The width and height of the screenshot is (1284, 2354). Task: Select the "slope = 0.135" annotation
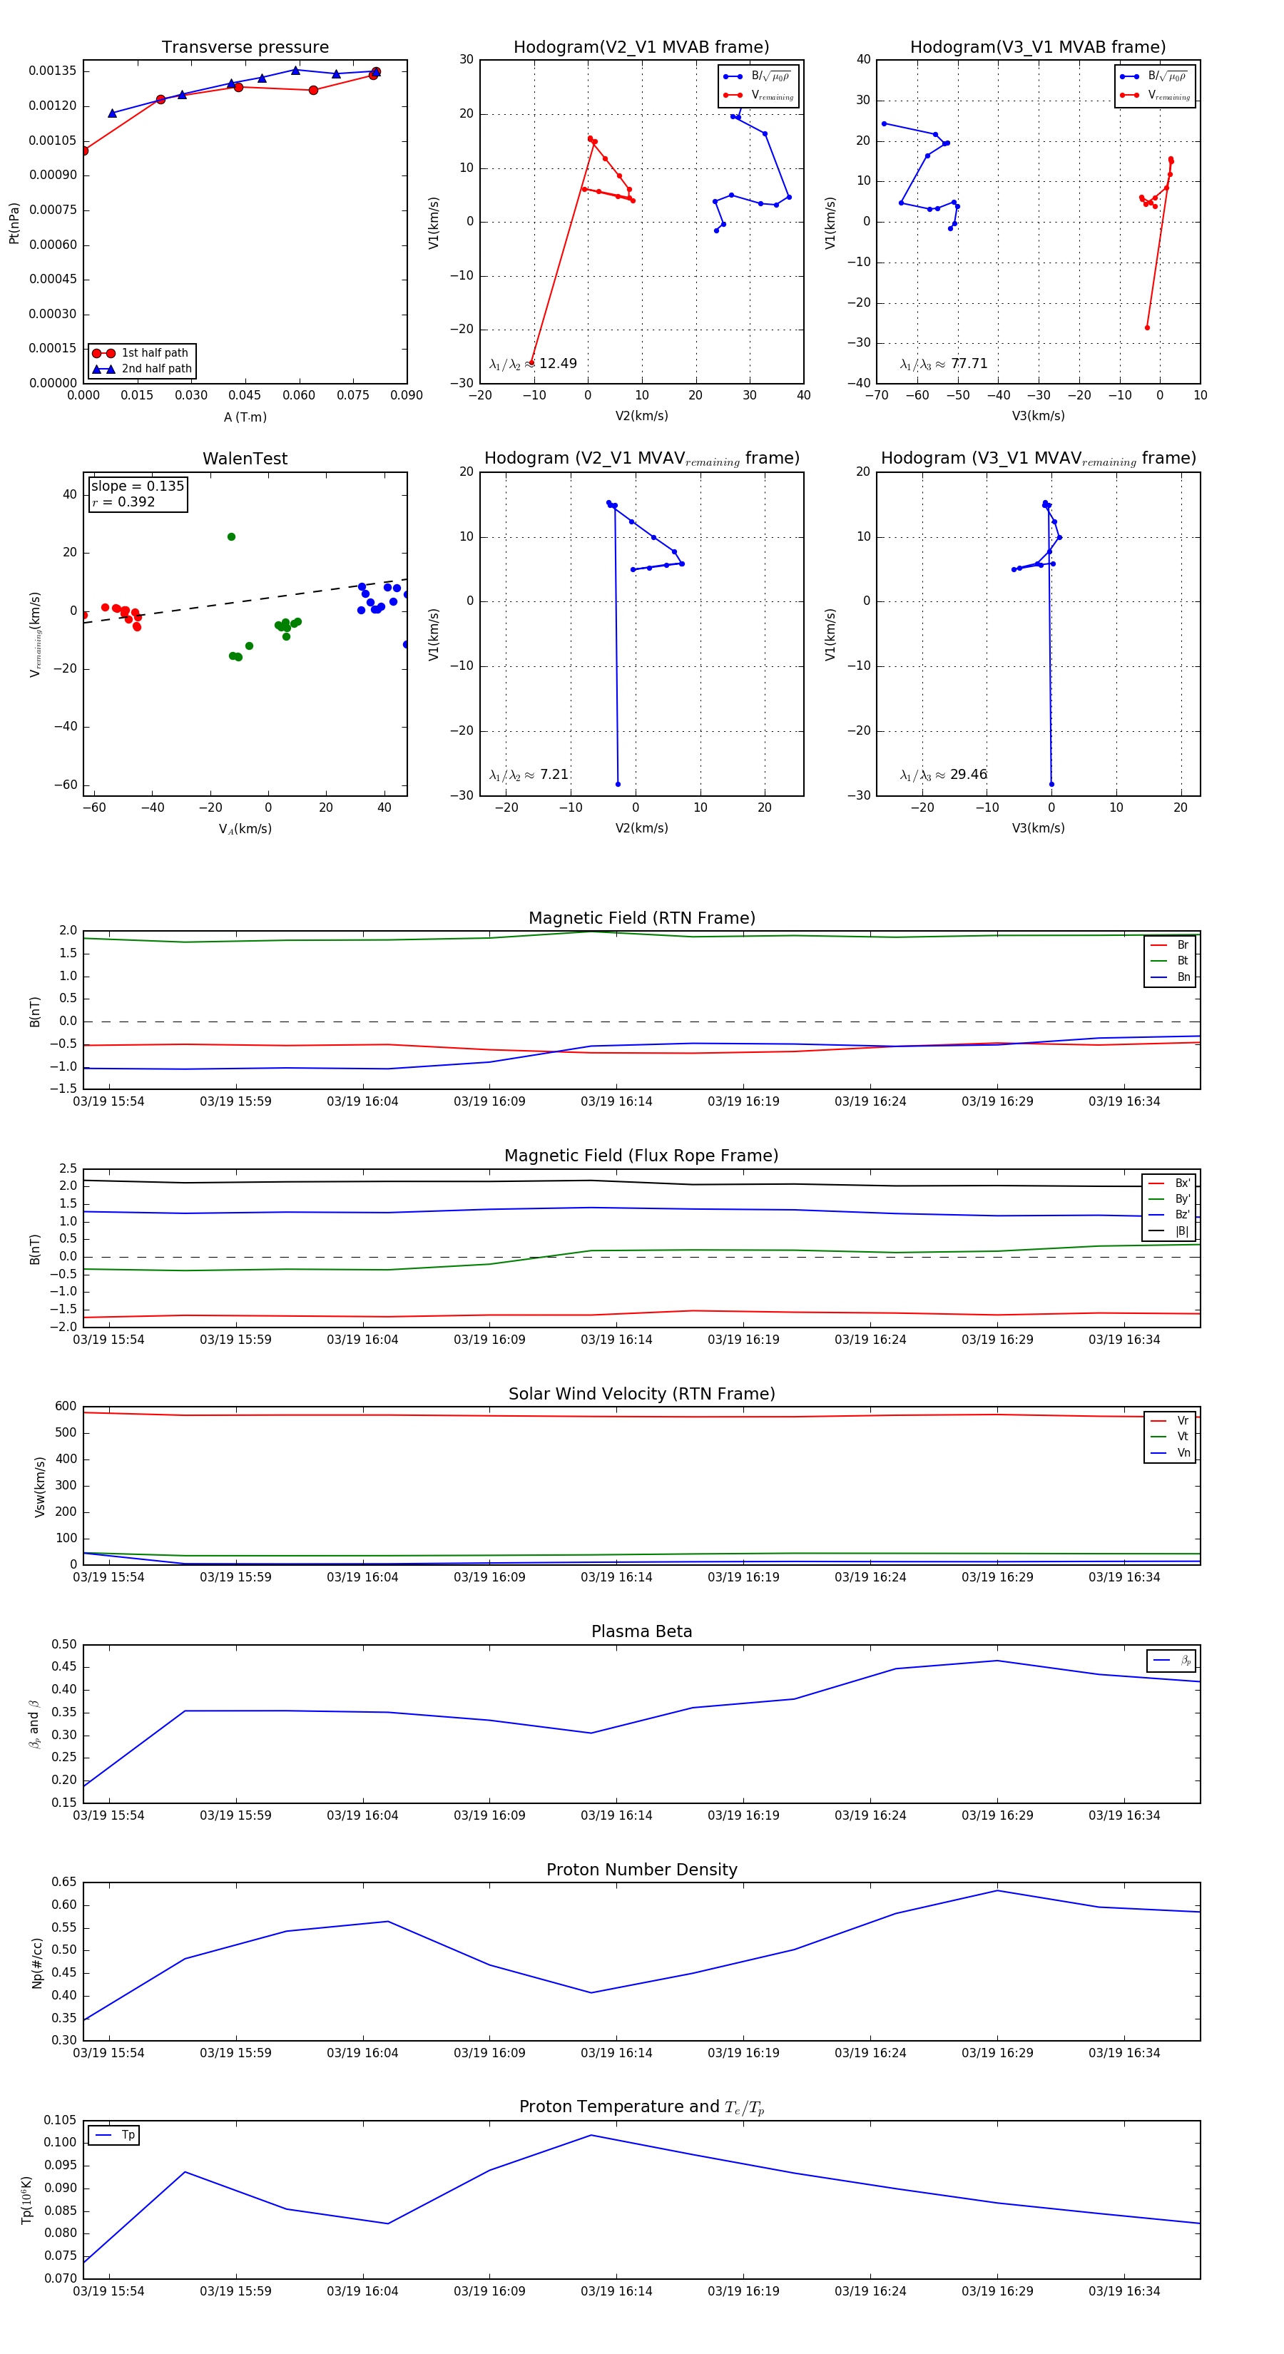[x=137, y=486]
